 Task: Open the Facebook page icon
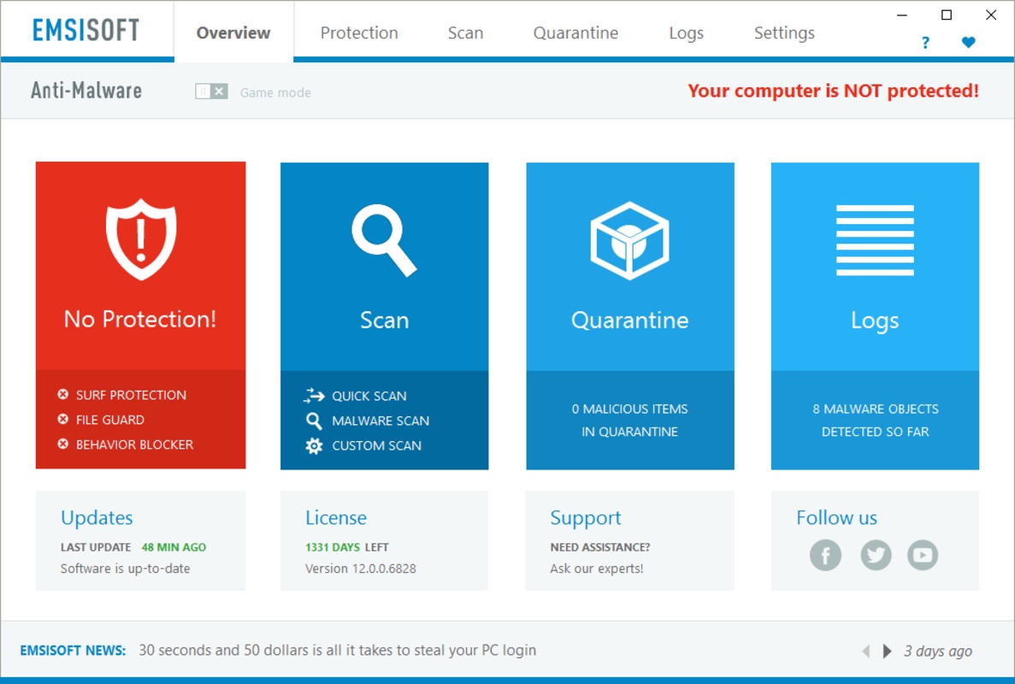click(x=825, y=555)
